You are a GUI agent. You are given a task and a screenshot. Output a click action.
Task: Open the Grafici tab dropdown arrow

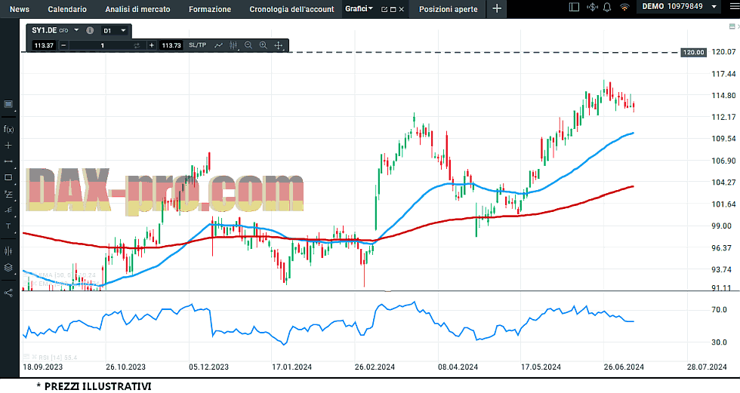coord(371,8)
